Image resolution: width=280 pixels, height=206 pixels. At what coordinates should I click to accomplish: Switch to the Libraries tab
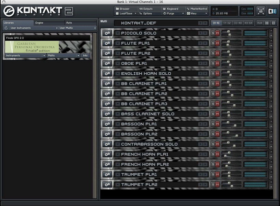coord(18,23)
